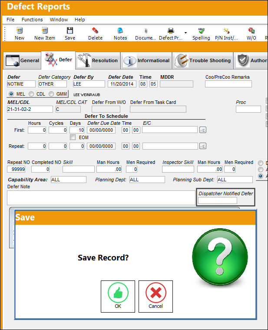Click the Dispatcher Notified Defer field
The height and width of the screenshot is (330, 268).
point(218,200)
